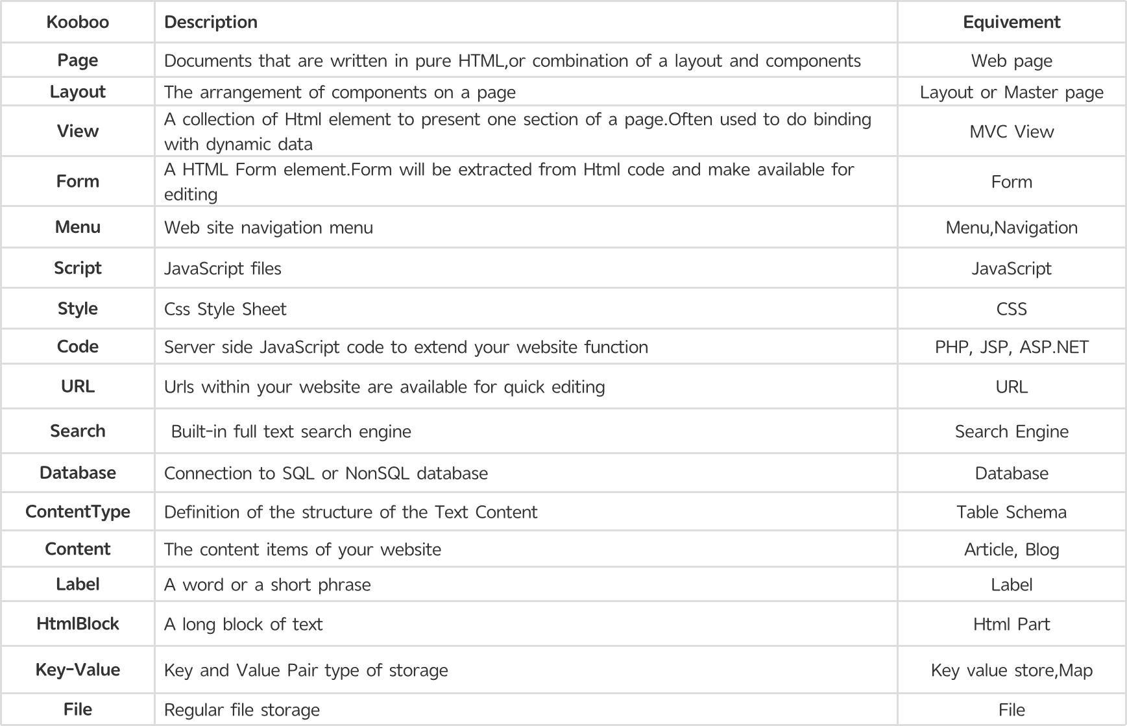Select the Page row label

point(78,60)
